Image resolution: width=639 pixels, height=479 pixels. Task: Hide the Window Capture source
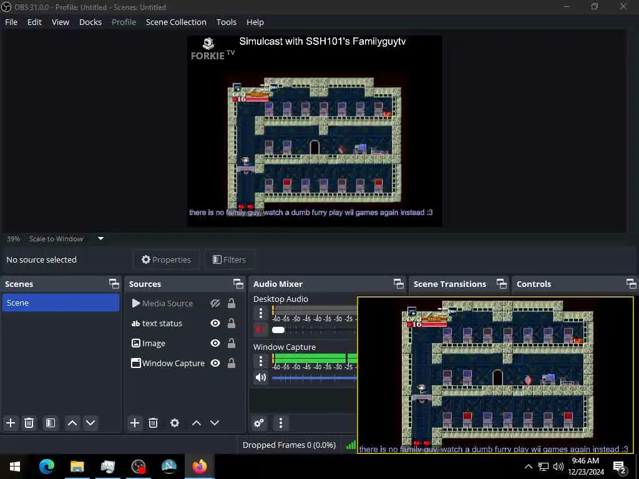(x=215, y=363)
